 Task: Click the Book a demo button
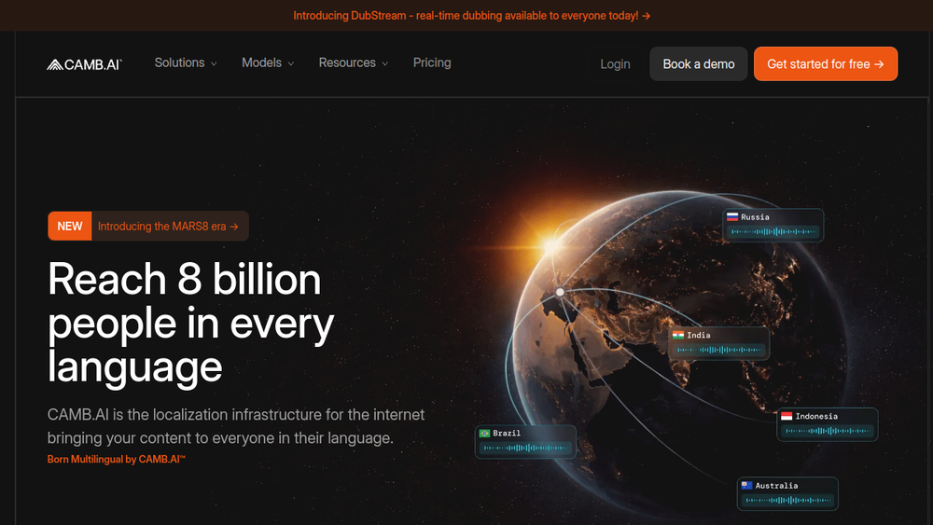(699, 64)
